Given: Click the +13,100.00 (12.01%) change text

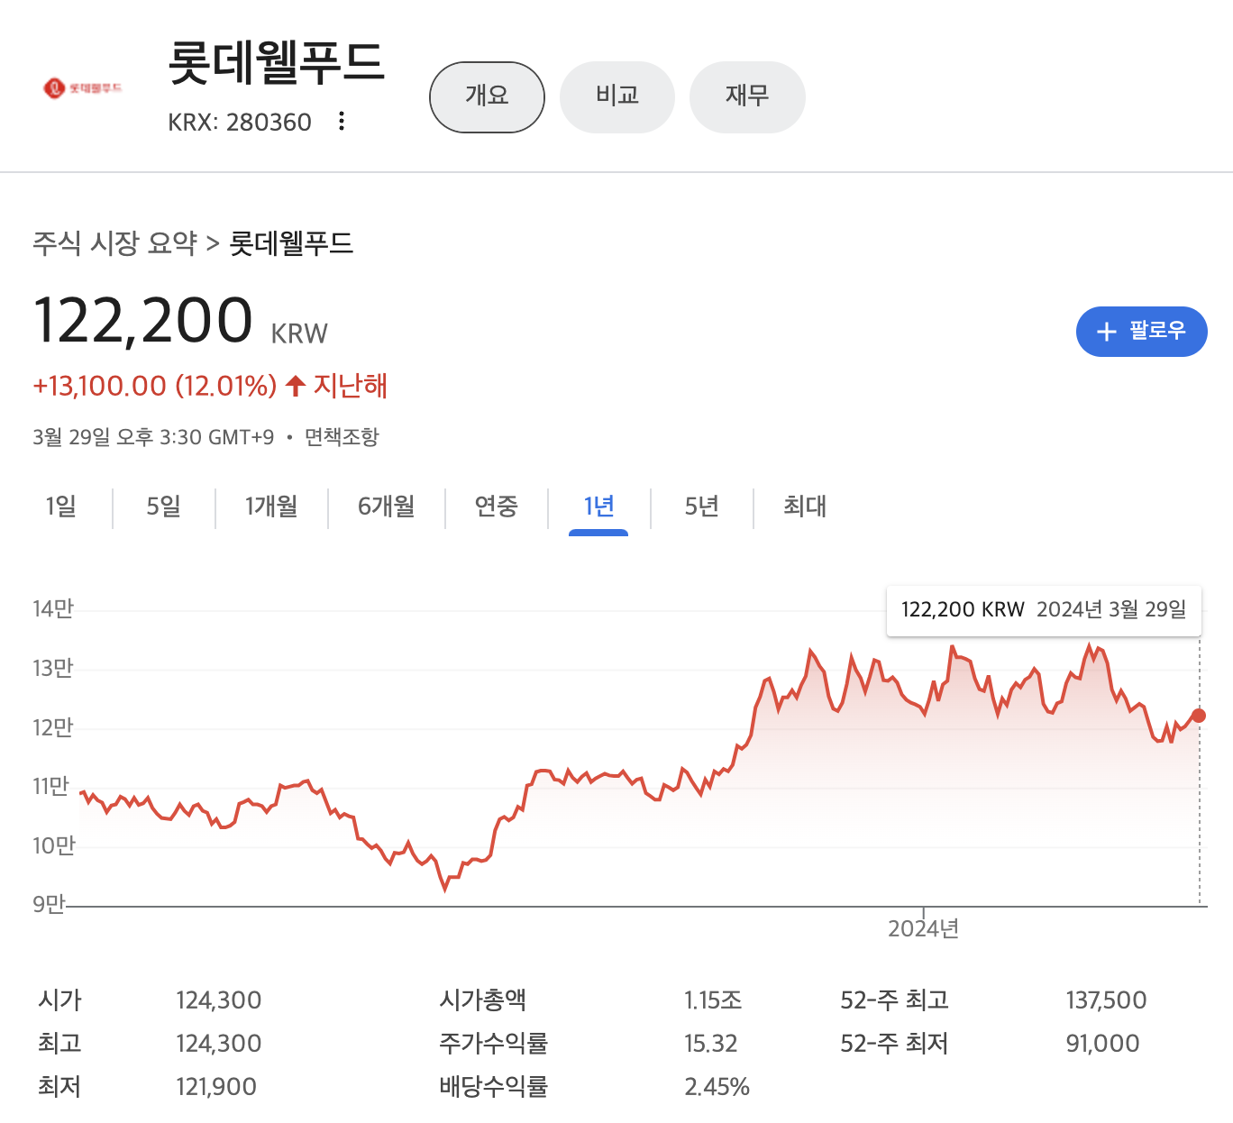Looking at the screenshot, I should [x=154, y=386].
